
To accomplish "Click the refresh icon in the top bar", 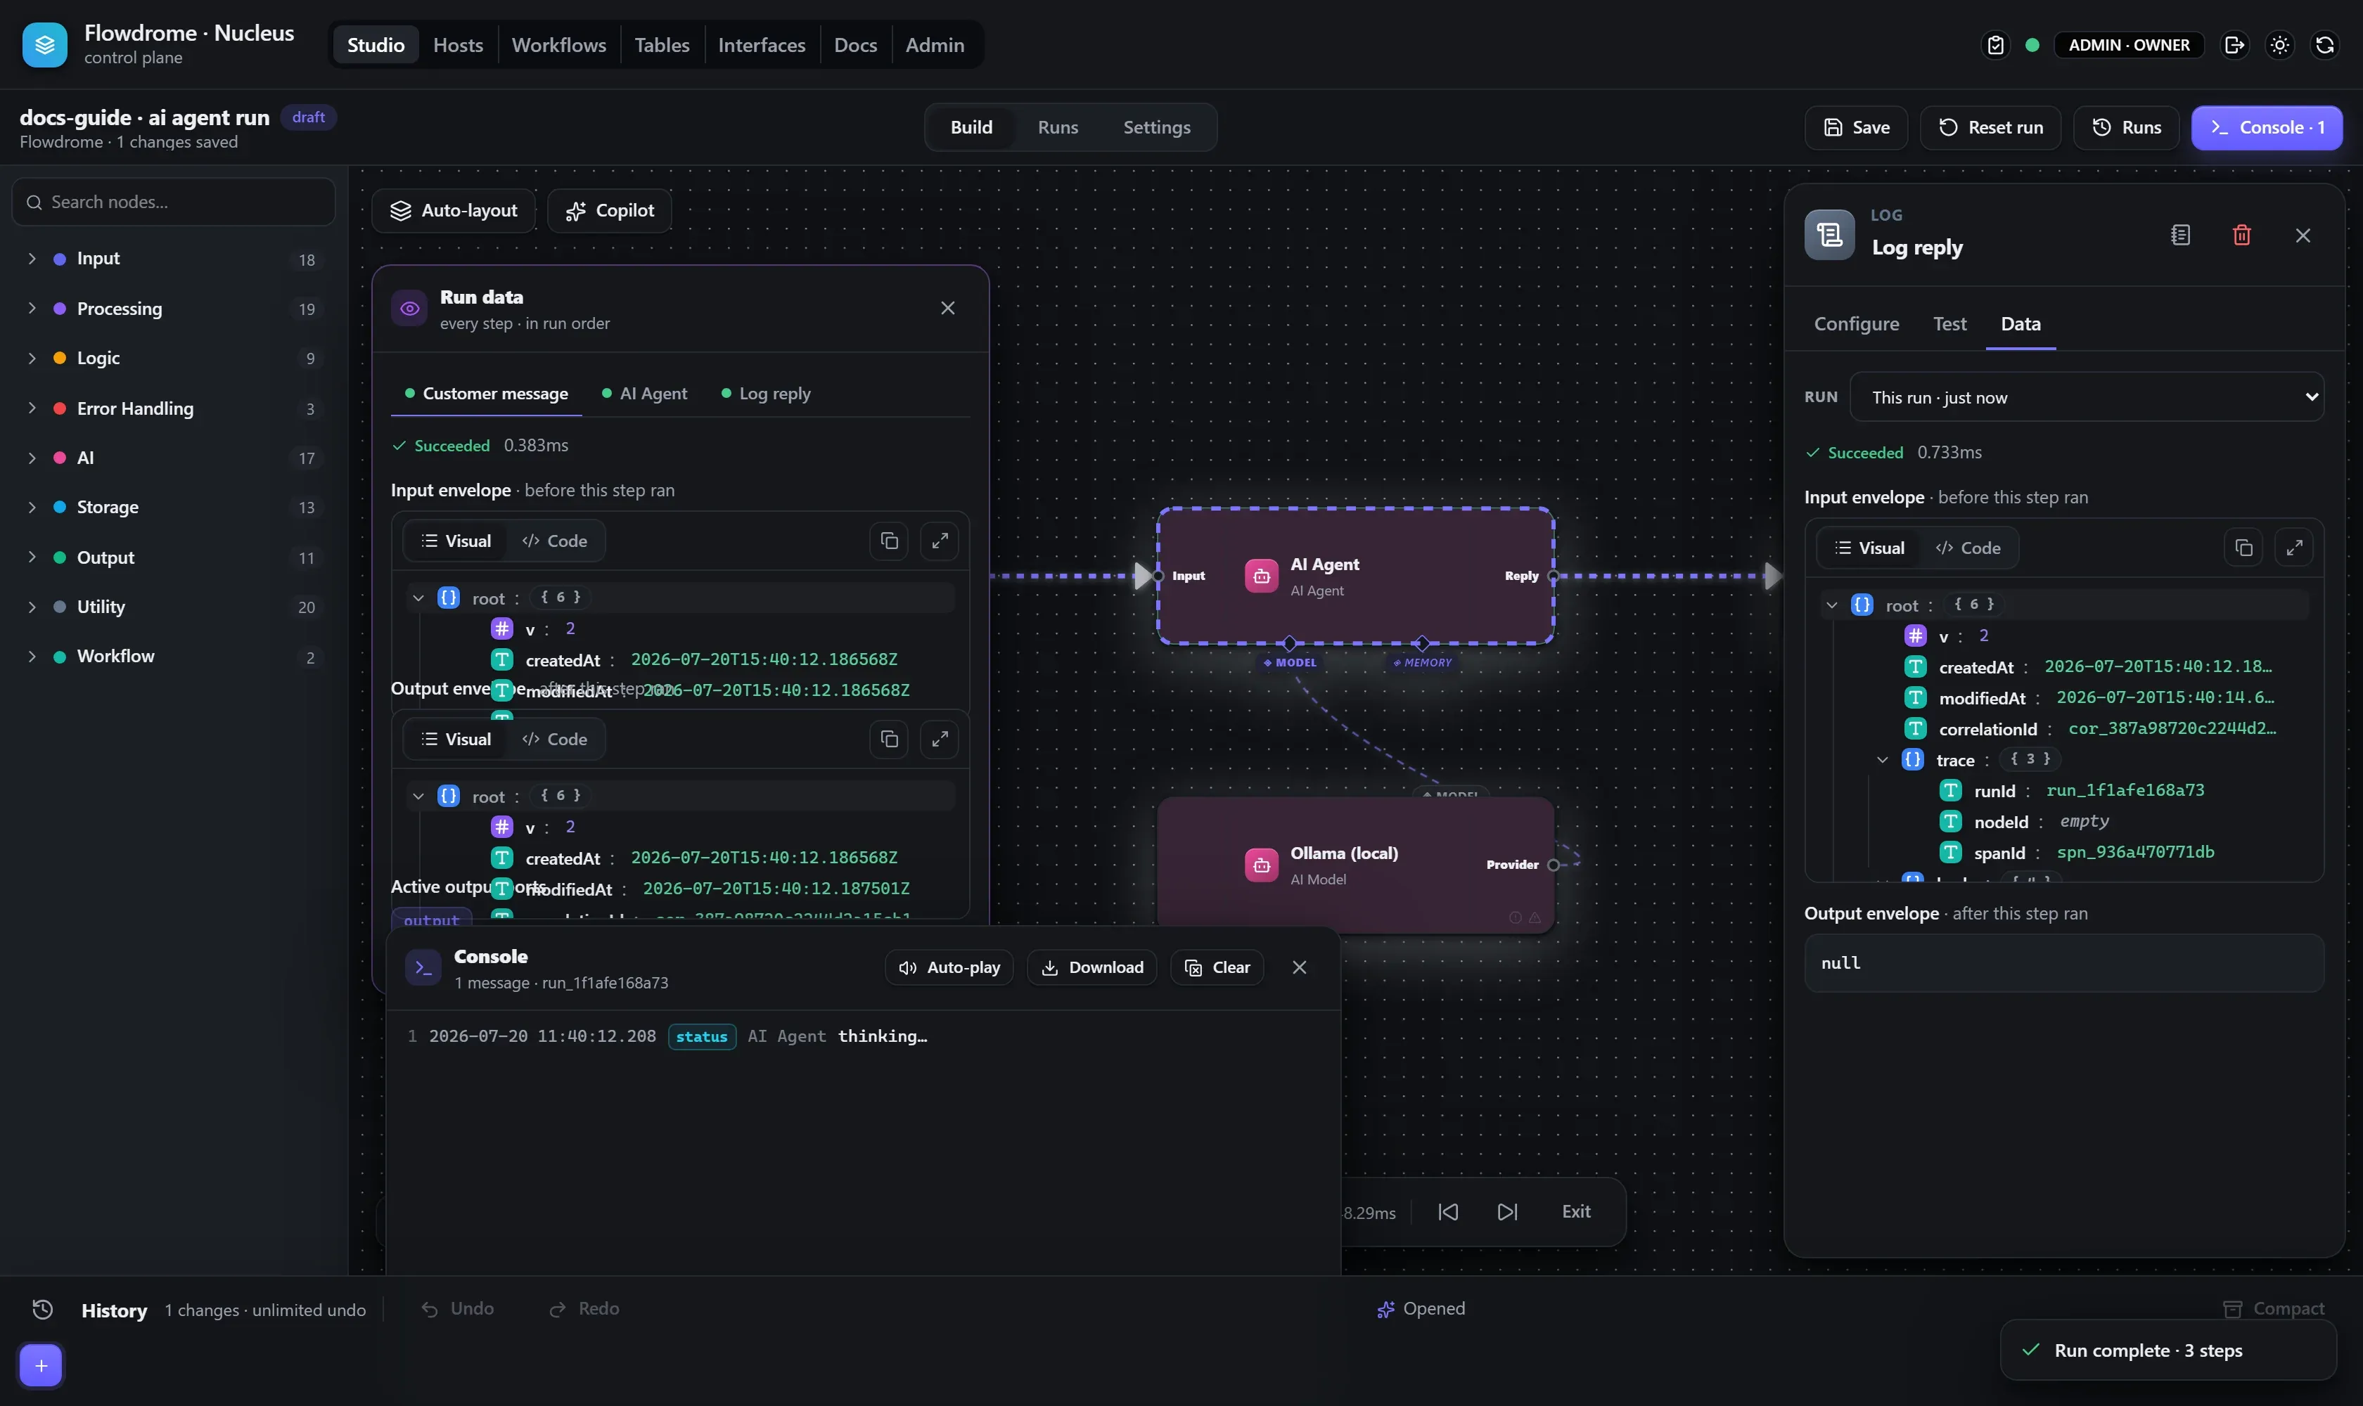I will [x=2325, y=46].
